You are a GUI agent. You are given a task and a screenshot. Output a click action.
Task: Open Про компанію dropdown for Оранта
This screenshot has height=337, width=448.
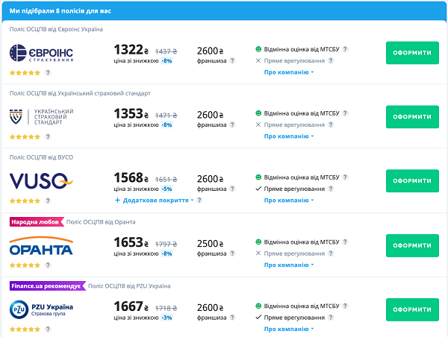coord(289,265)
